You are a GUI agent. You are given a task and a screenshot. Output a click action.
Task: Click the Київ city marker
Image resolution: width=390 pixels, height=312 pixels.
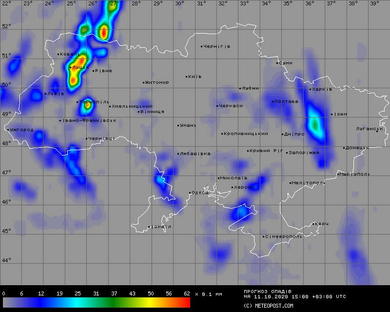(187, 77)
